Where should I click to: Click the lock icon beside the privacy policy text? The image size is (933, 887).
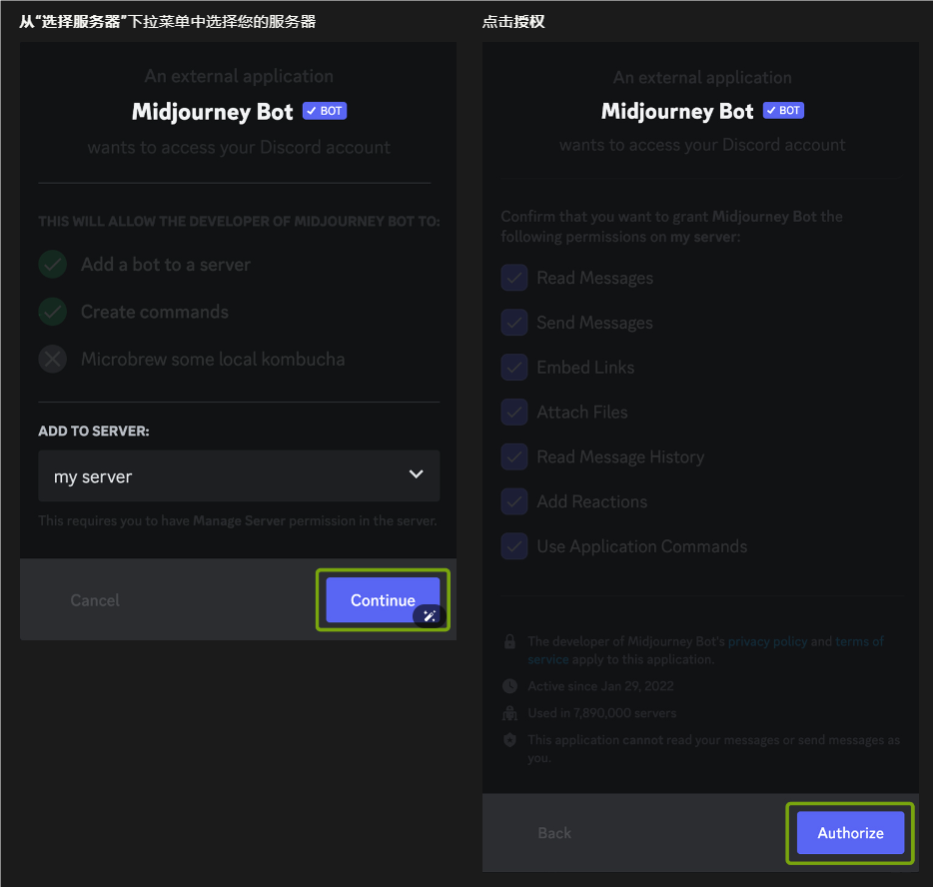[509, 641]
